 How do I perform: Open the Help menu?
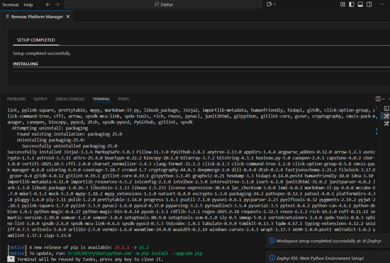pos(28,5)
